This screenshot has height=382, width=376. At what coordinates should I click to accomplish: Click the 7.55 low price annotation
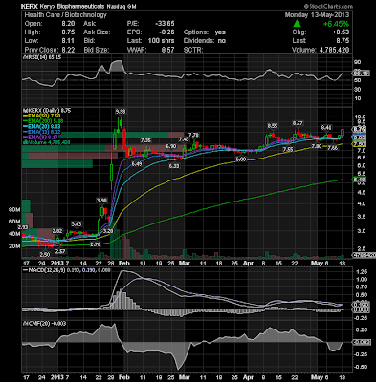click(287, 149)
